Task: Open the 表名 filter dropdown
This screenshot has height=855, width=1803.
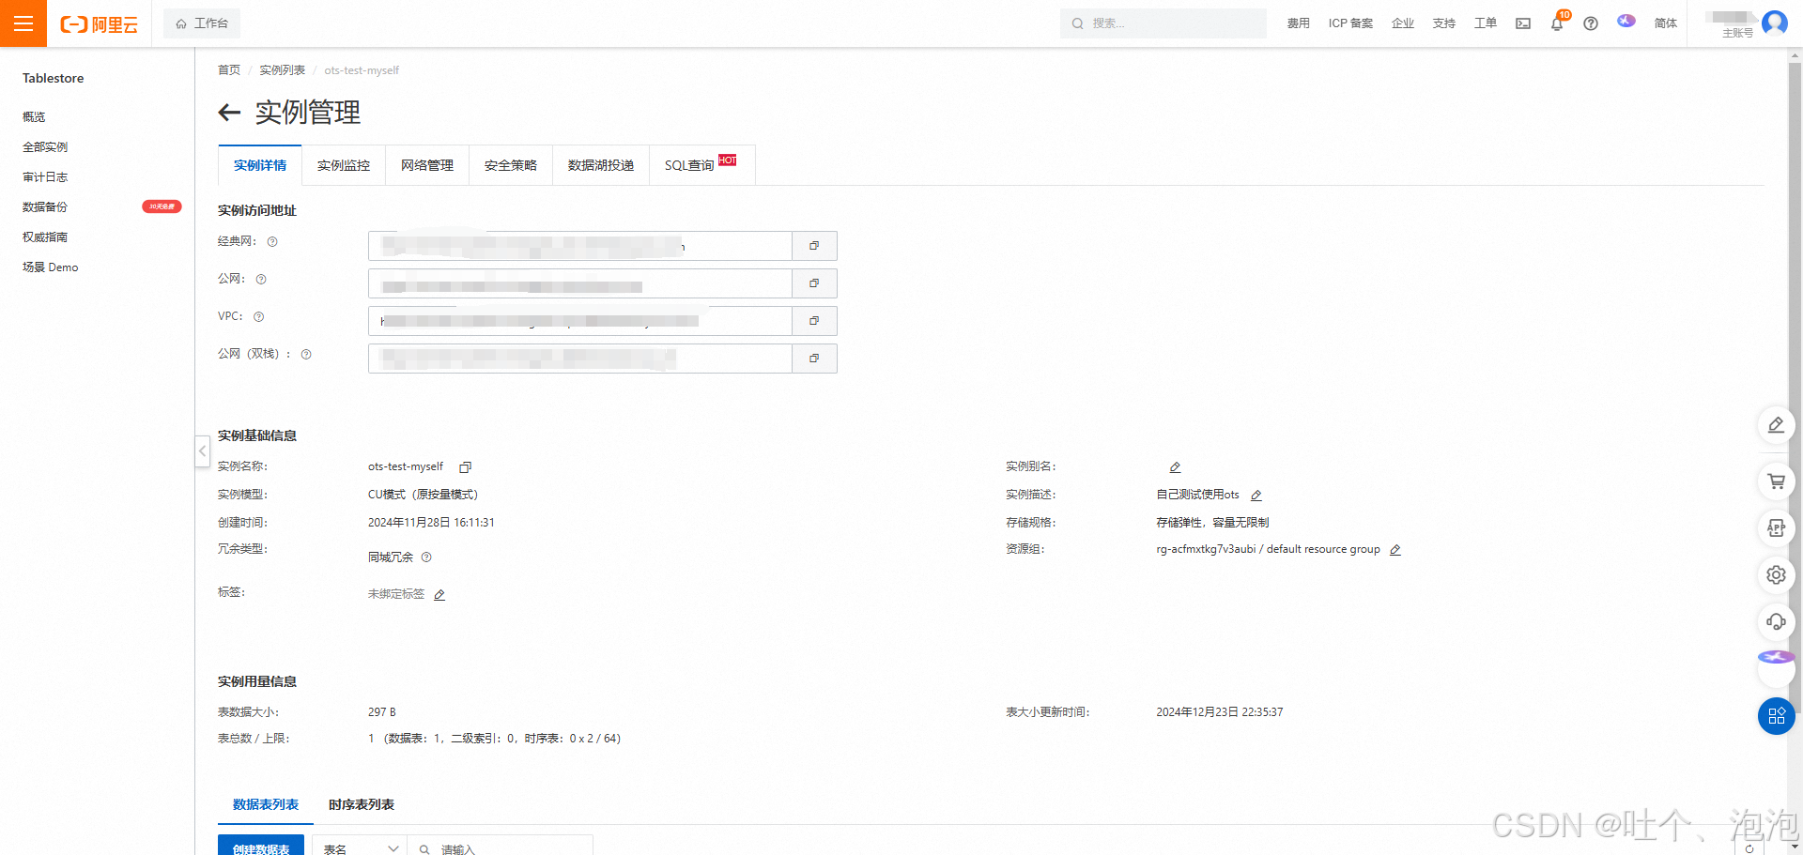Action: click(x=360, y=846)
